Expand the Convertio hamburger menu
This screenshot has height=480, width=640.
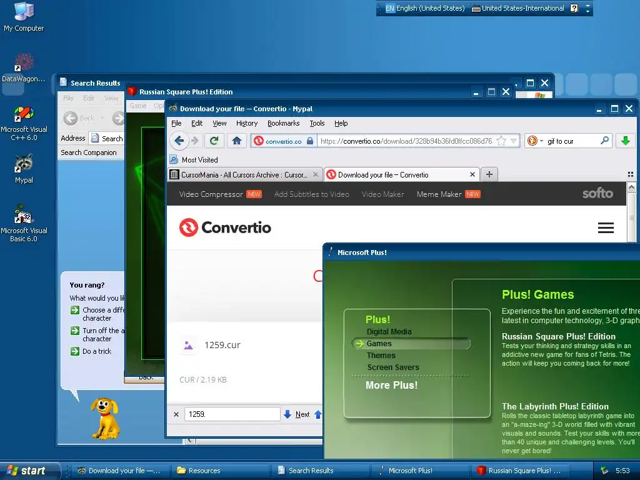(x=606, y=227)
